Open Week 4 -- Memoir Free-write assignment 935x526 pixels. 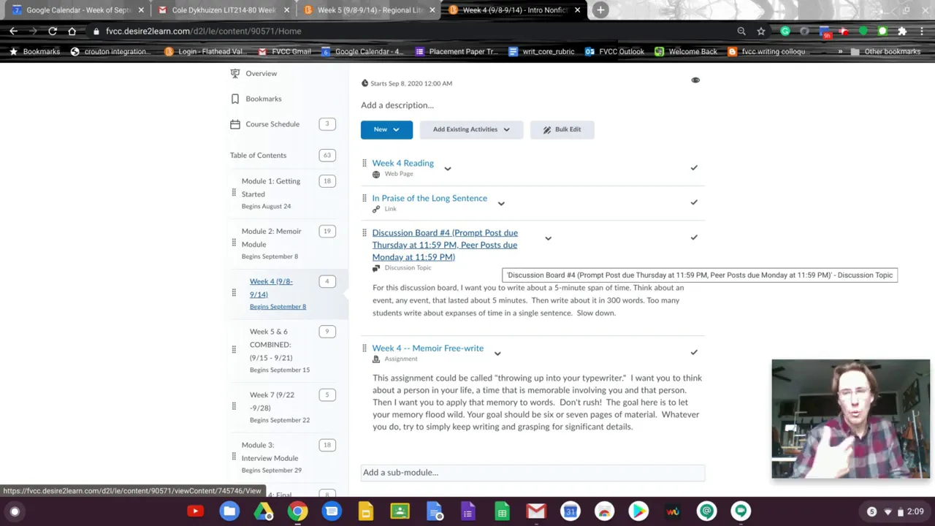pos(427,348)
